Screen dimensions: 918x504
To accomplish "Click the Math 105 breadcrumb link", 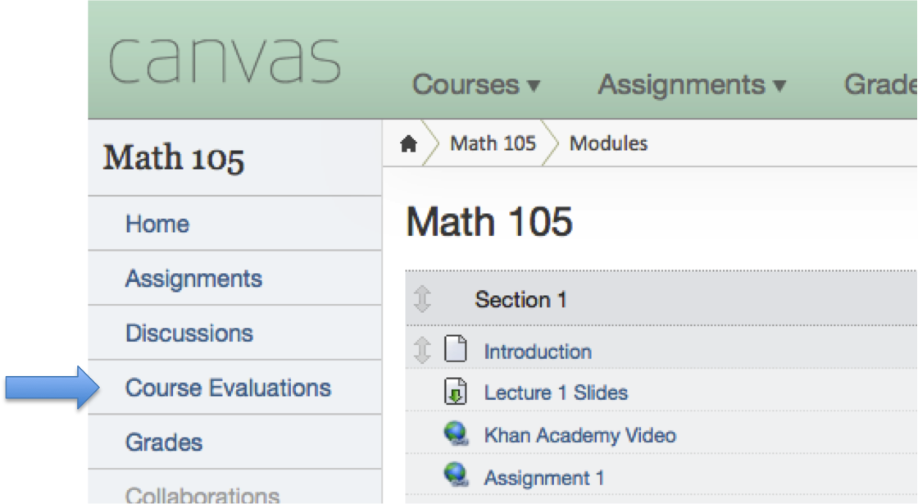I will click(x=493, y=143).
